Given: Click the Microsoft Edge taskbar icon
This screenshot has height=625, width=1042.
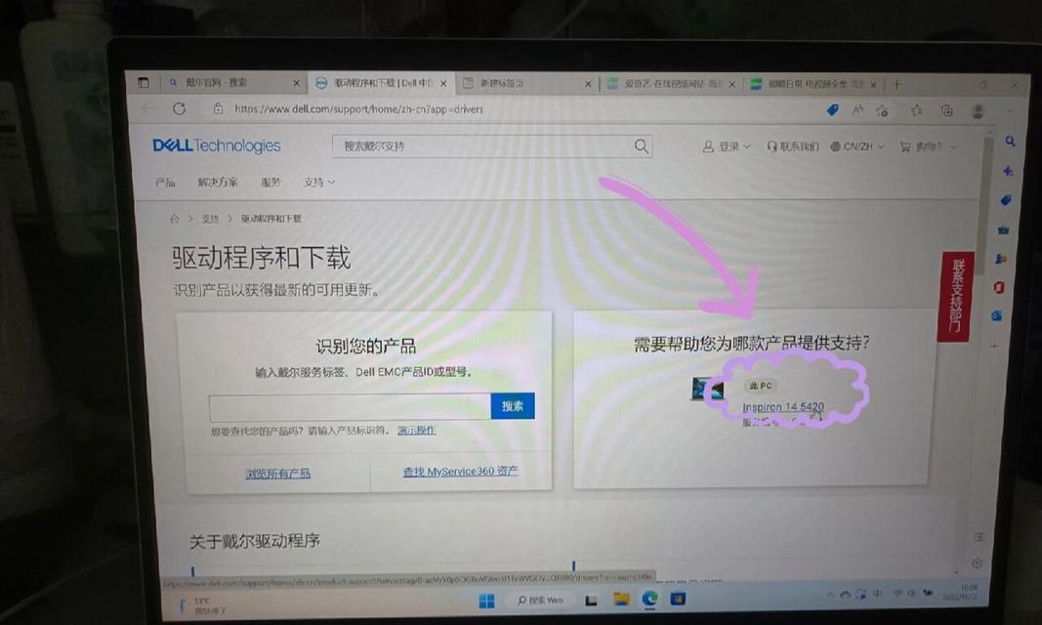Looking at the screenshot, I should [650, 599].
